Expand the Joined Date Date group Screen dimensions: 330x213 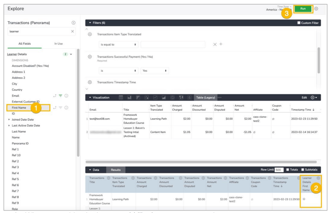9,120
